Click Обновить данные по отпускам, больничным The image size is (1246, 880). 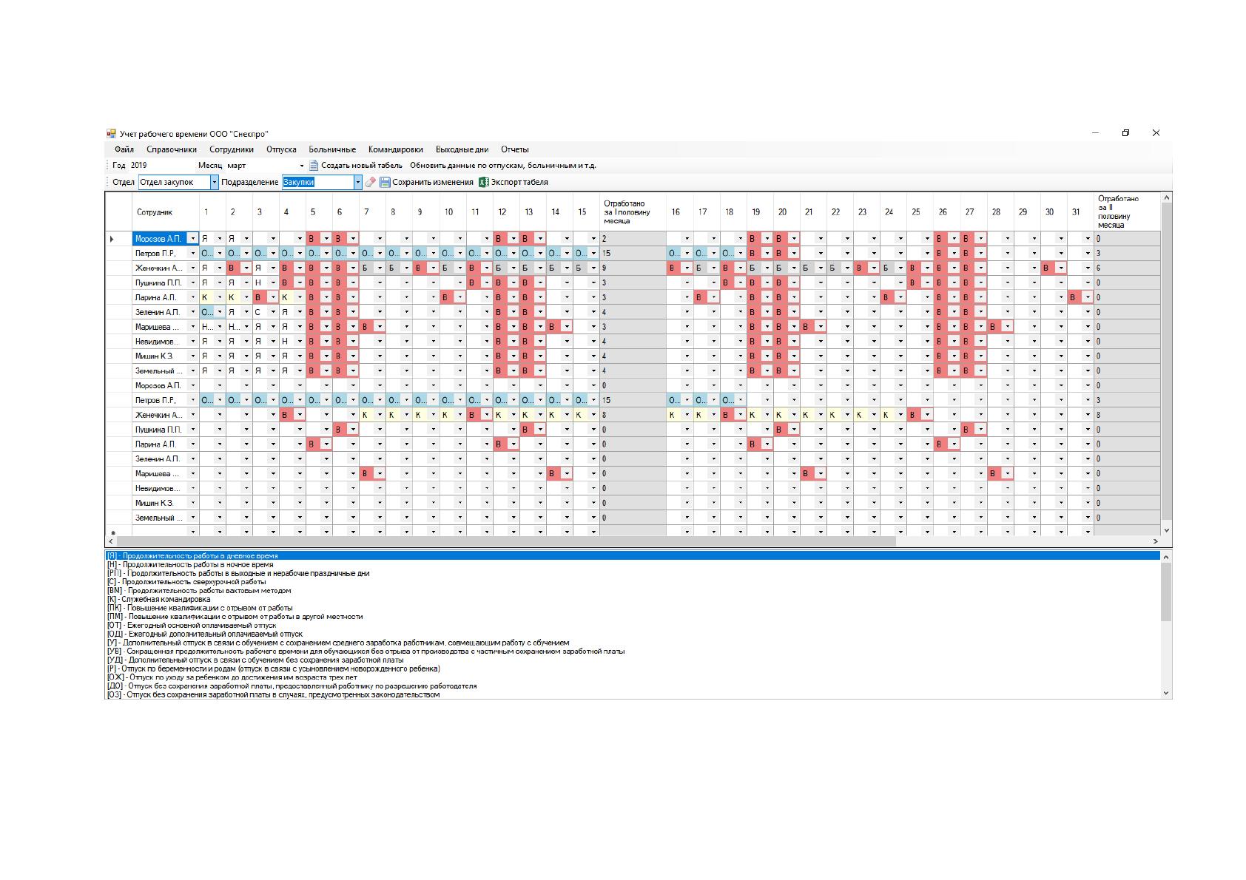point(503,166)
